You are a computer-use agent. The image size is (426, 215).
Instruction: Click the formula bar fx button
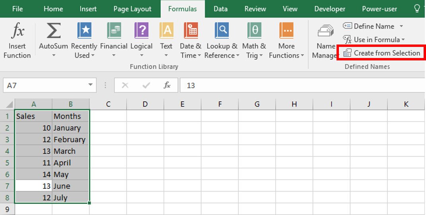coord(167,85)
